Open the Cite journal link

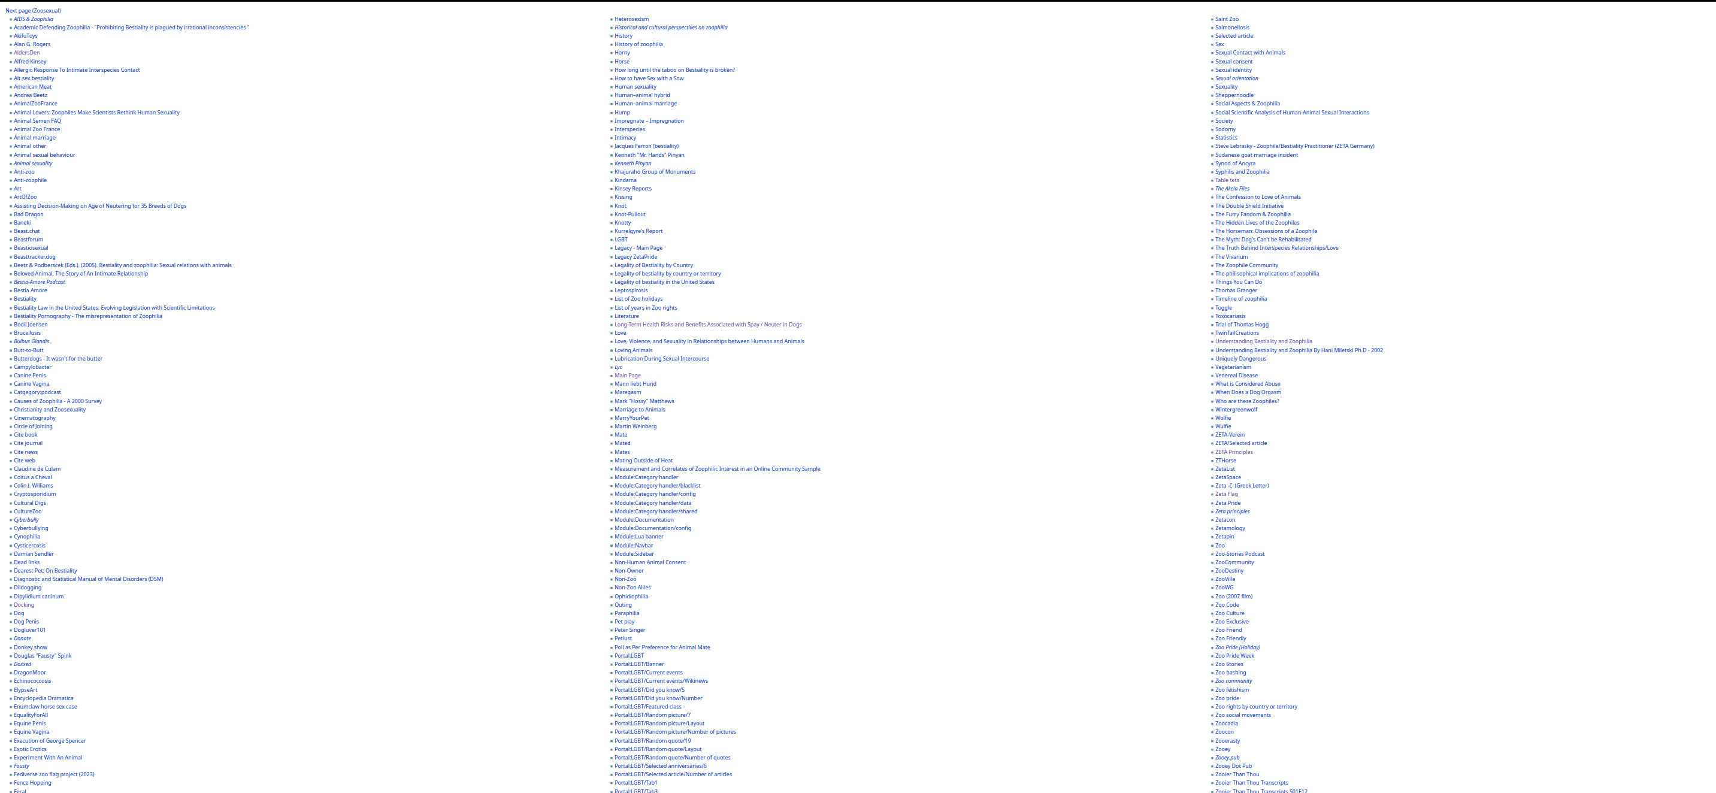(28, 443)
